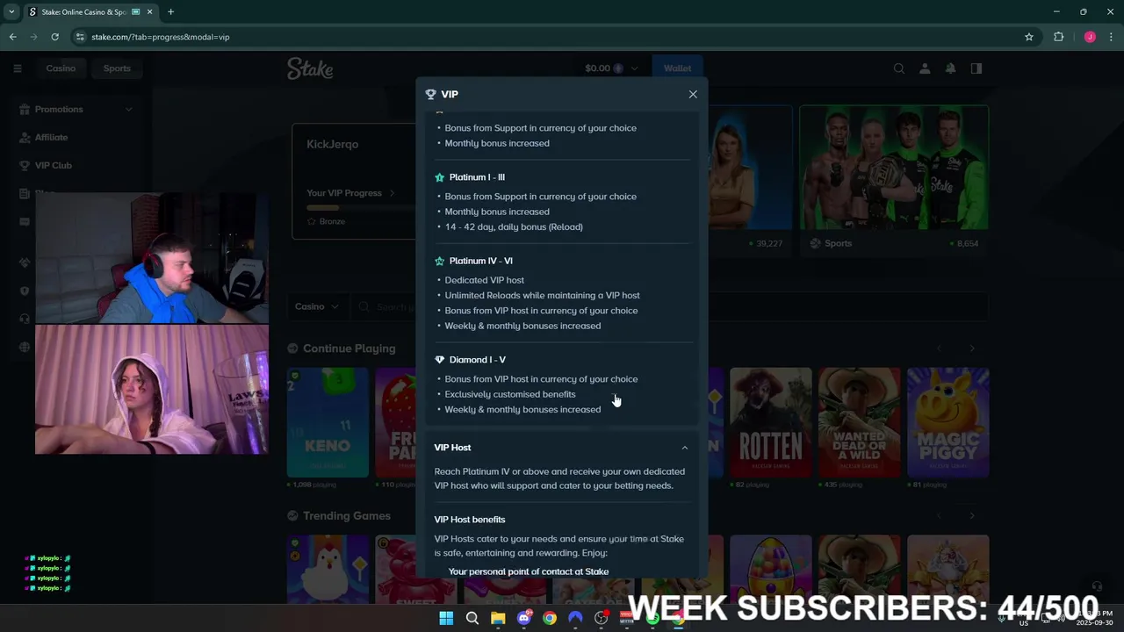Open Chrome's three-dot menu
The width and height of the screenshot is (1124, 632).
coord(1112,37)
